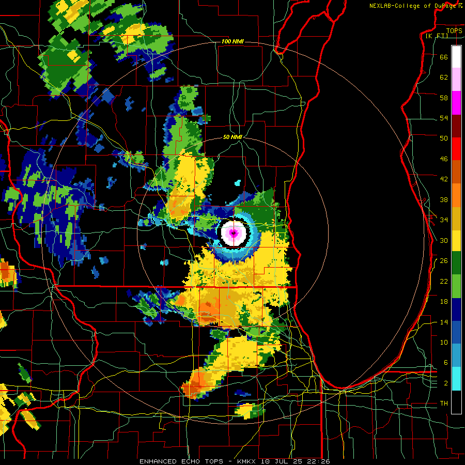Image resolution: width=465 pixels, height=465 pixels.
Task: Click the 18 legend scale number
Action: click(444, 302)
